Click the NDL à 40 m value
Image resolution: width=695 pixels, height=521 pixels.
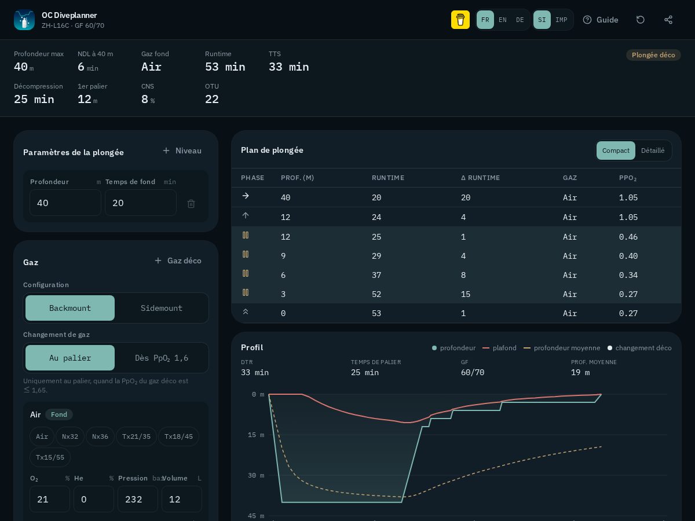click(88, 67)
